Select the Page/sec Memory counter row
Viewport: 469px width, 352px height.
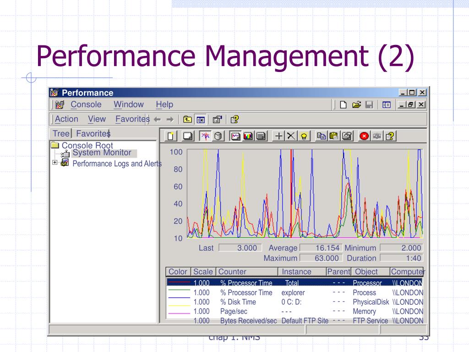click(x=295, y=311)
